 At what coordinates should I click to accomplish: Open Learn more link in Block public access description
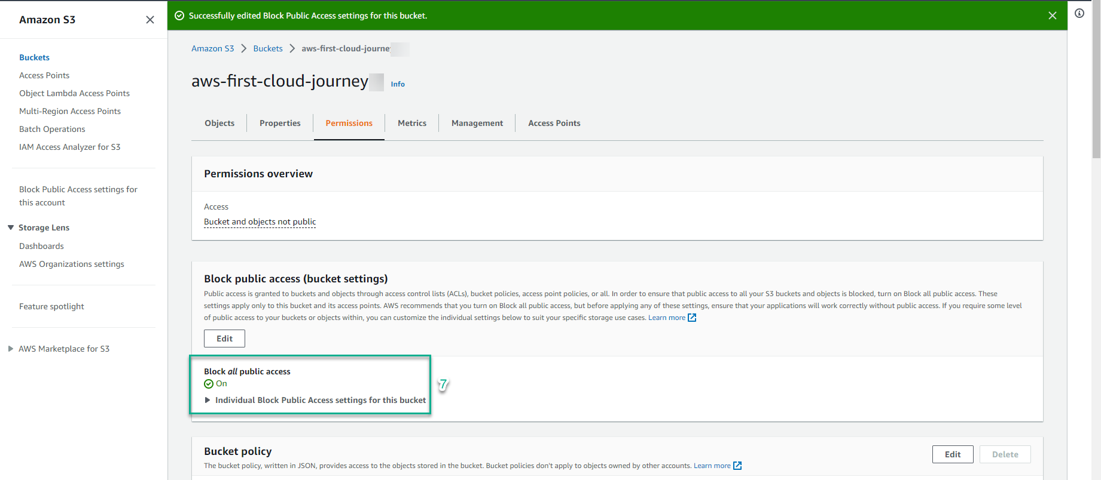point(667,318)
